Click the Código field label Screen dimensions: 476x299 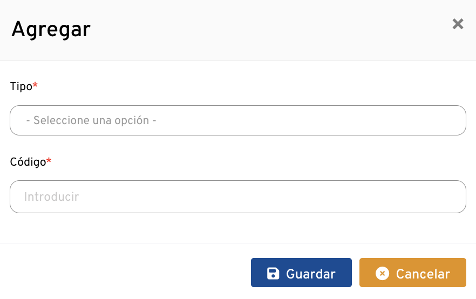[x=28, y=162]
